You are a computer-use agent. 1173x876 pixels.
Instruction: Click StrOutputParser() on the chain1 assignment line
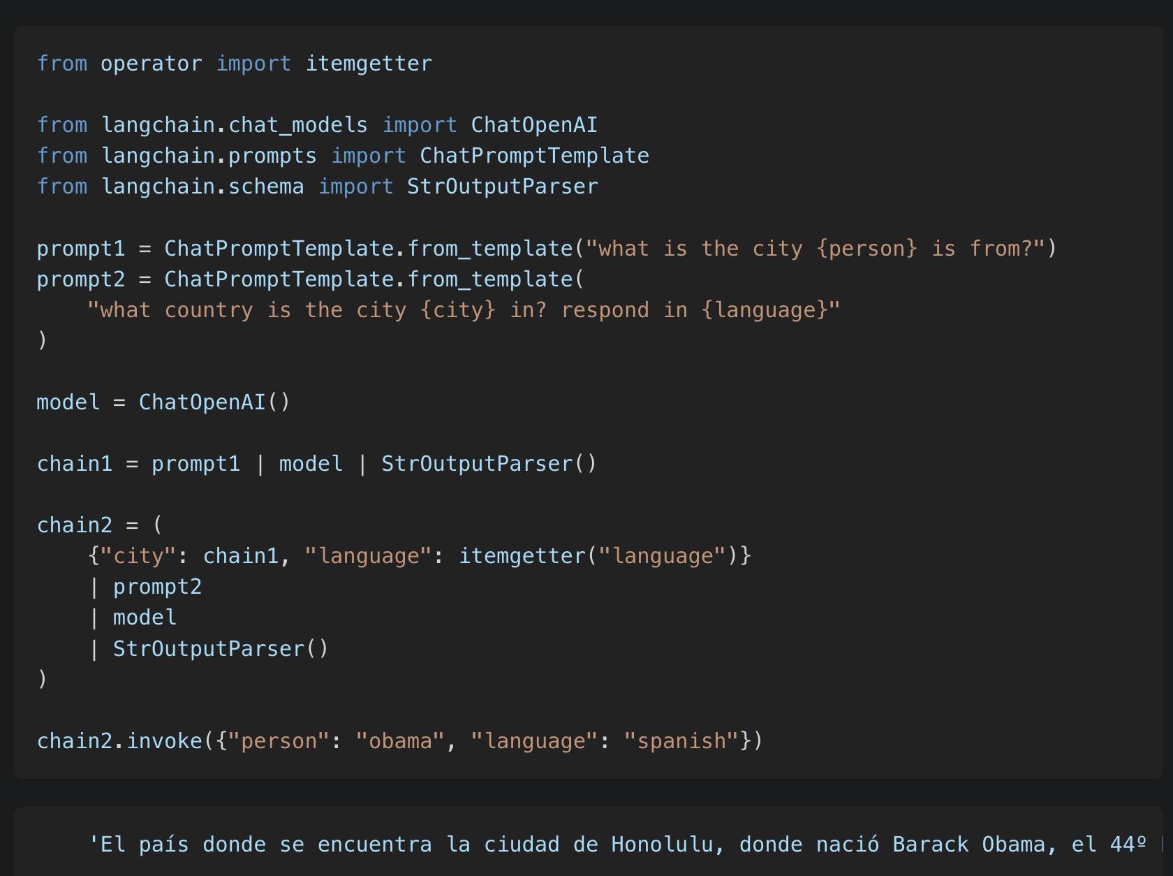coord(489,464)
